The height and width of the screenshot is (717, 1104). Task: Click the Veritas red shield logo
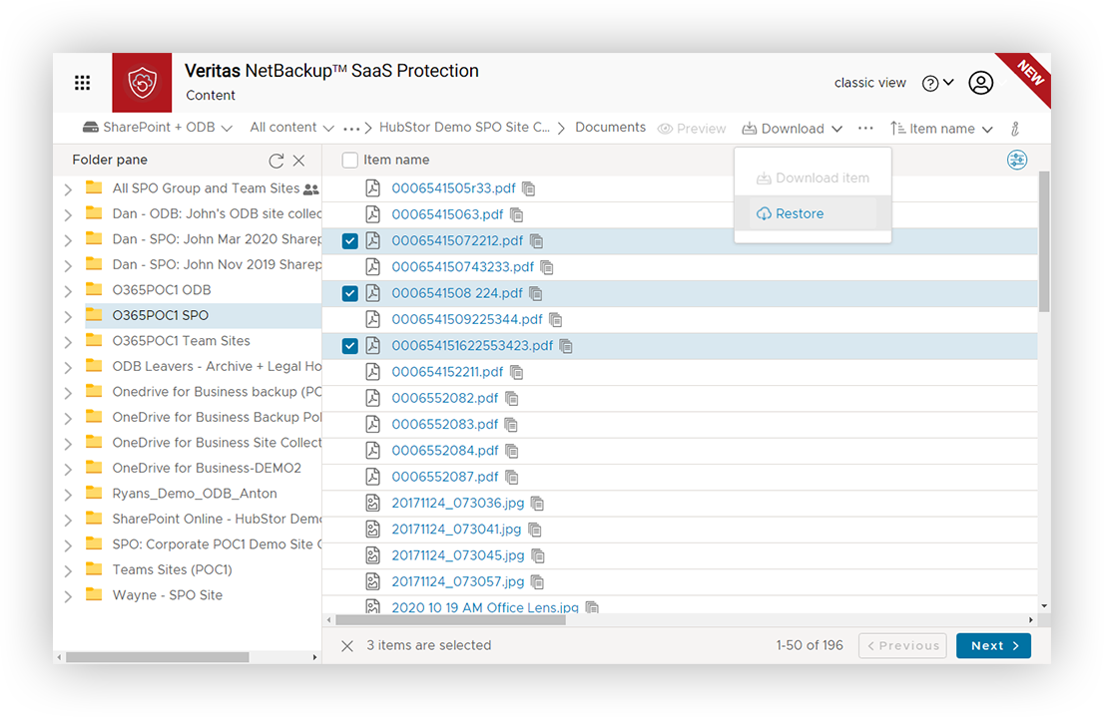(x=142, y=83)
